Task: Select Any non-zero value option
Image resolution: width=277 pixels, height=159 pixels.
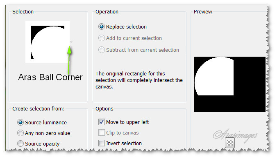Action: pos(43,133)
